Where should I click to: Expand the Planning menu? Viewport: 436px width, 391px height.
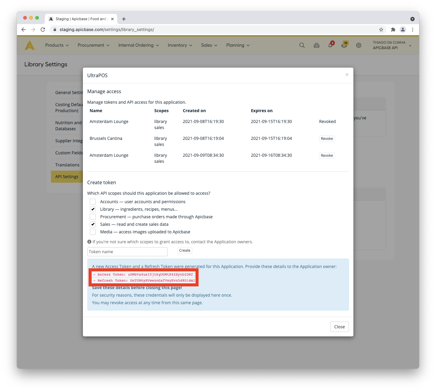pos(238,45)
